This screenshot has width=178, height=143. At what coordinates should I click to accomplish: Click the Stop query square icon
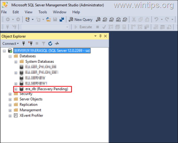(x=97, y=27)
